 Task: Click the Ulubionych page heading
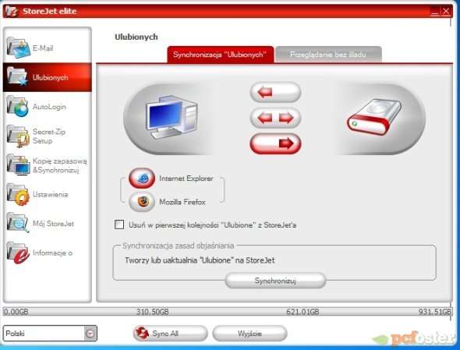point(136,37)
